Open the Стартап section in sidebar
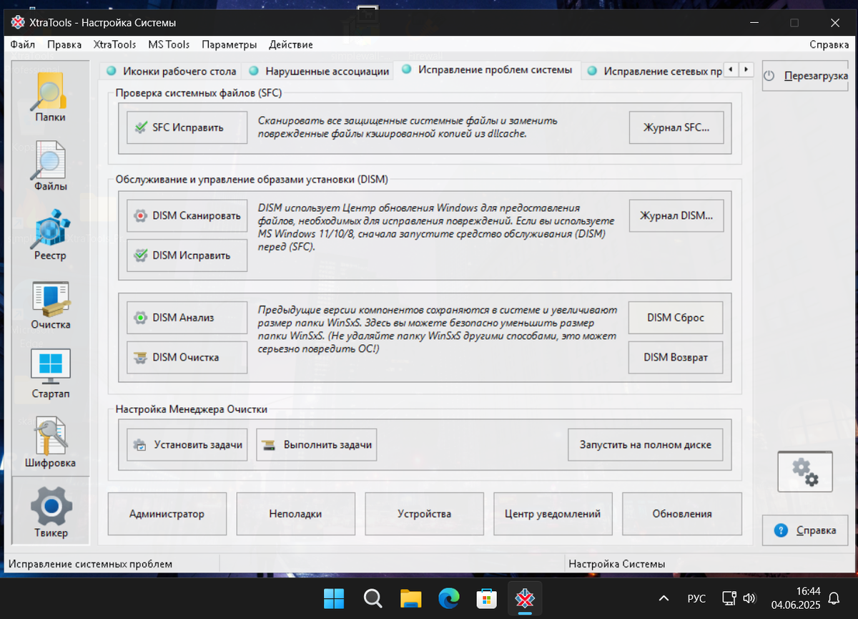Image resolution: width=858 pixels, height=619 pixels. point(50,374)
